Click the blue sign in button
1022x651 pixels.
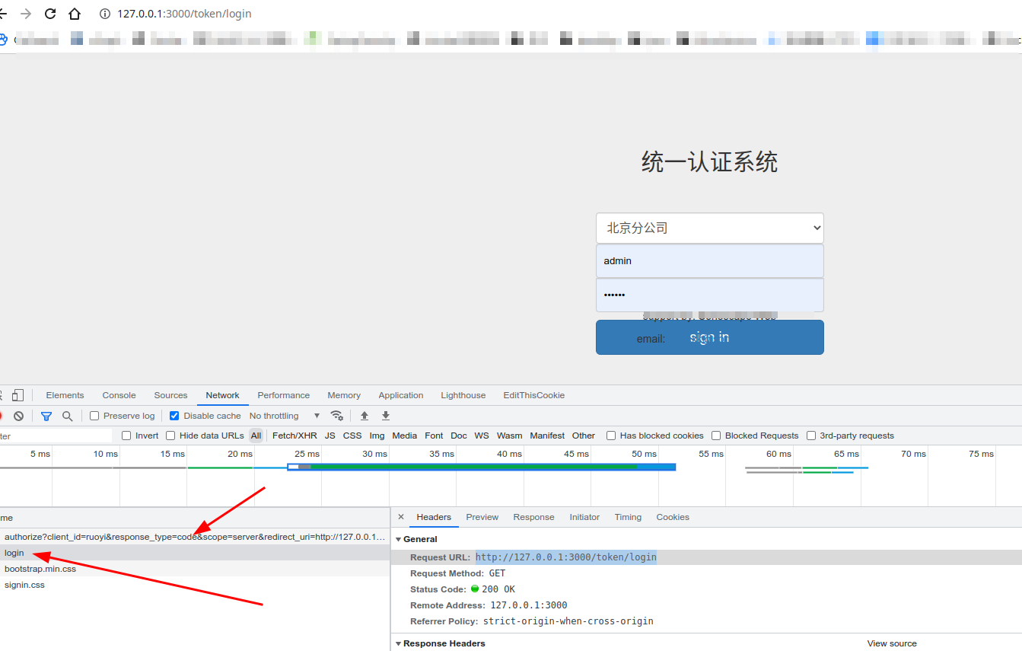coord(710,337)
